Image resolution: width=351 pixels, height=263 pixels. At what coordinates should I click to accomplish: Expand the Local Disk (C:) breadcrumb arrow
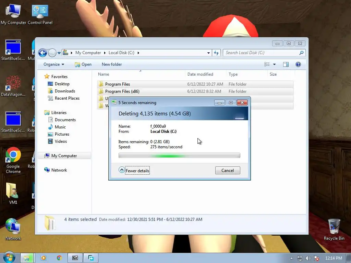[138, 53]
